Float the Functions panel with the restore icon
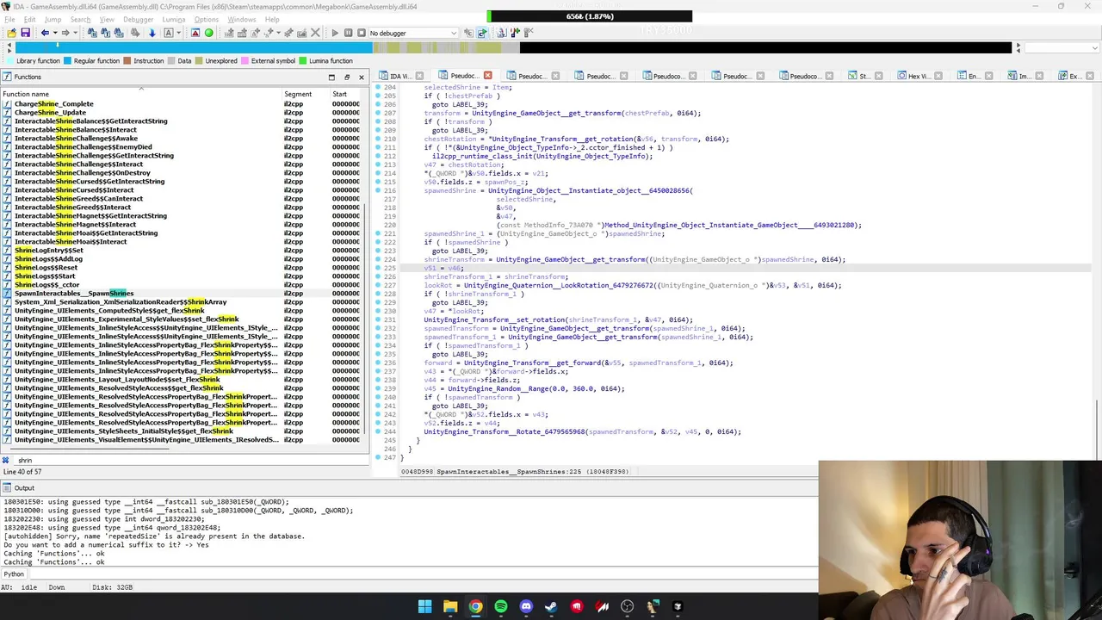Viewport: 1102px width, 620px height. pos(347,77)
